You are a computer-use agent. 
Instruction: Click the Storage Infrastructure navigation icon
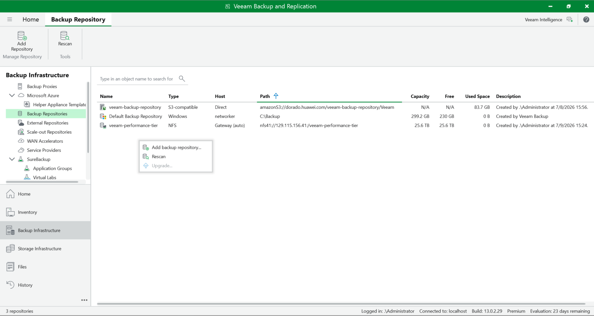(11, 248)
